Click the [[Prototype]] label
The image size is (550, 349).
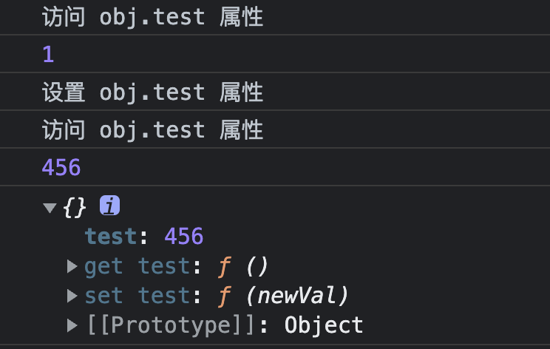(170, 325)
